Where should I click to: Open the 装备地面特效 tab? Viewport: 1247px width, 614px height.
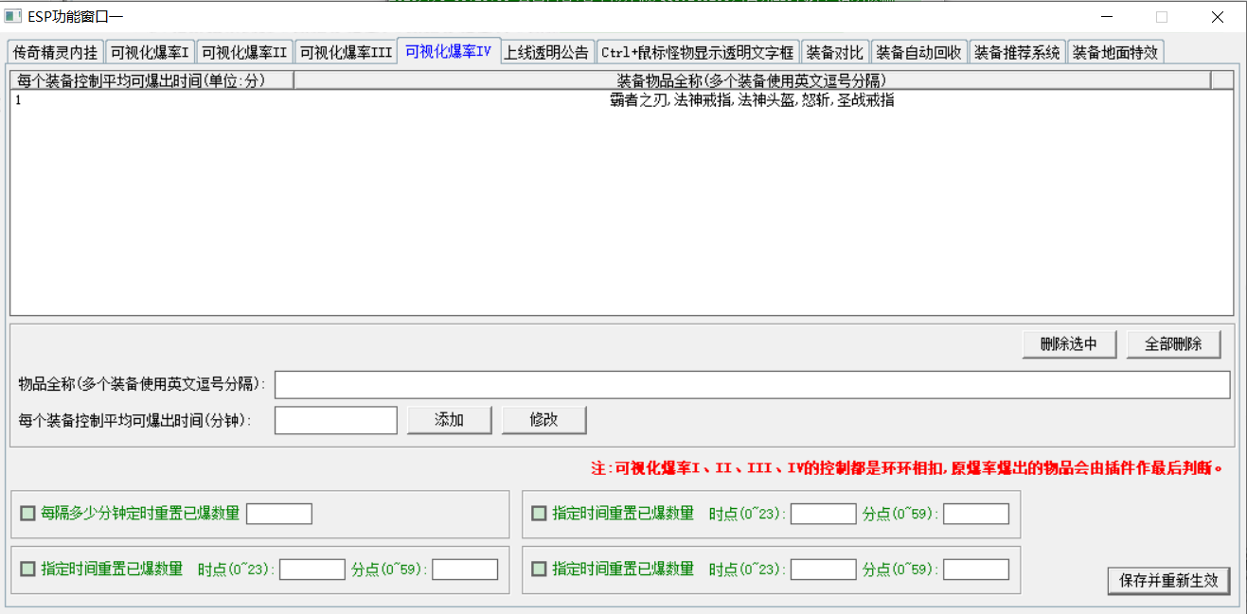click(1114, 52)
